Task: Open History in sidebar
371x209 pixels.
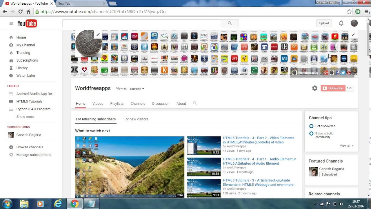Action: point(22,68)
